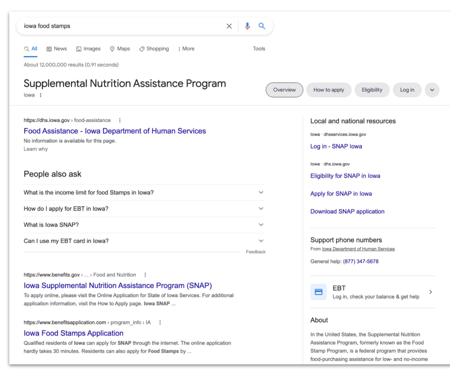
Task: Select the All results tab
Action: tap(30, 49)
